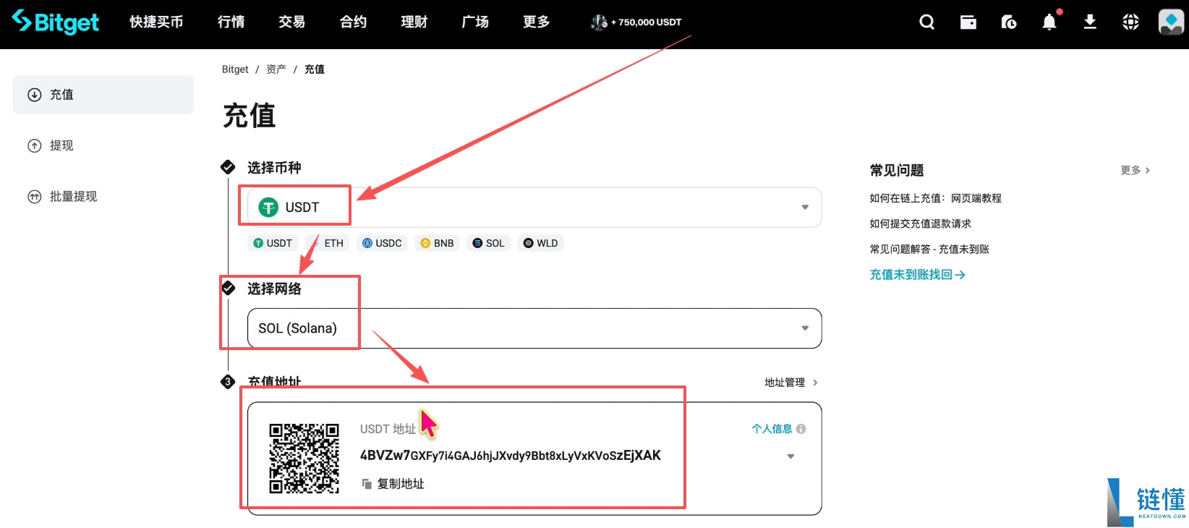
Task: Open the 行情 menu item
Action: tap(231, 22)
